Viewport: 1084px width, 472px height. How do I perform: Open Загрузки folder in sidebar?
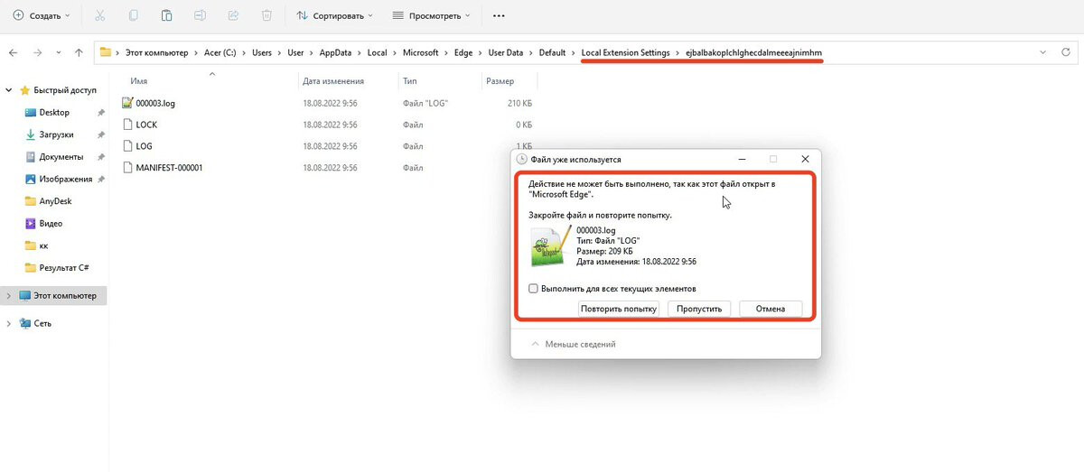pyautogui.click(x=56, y=134)
